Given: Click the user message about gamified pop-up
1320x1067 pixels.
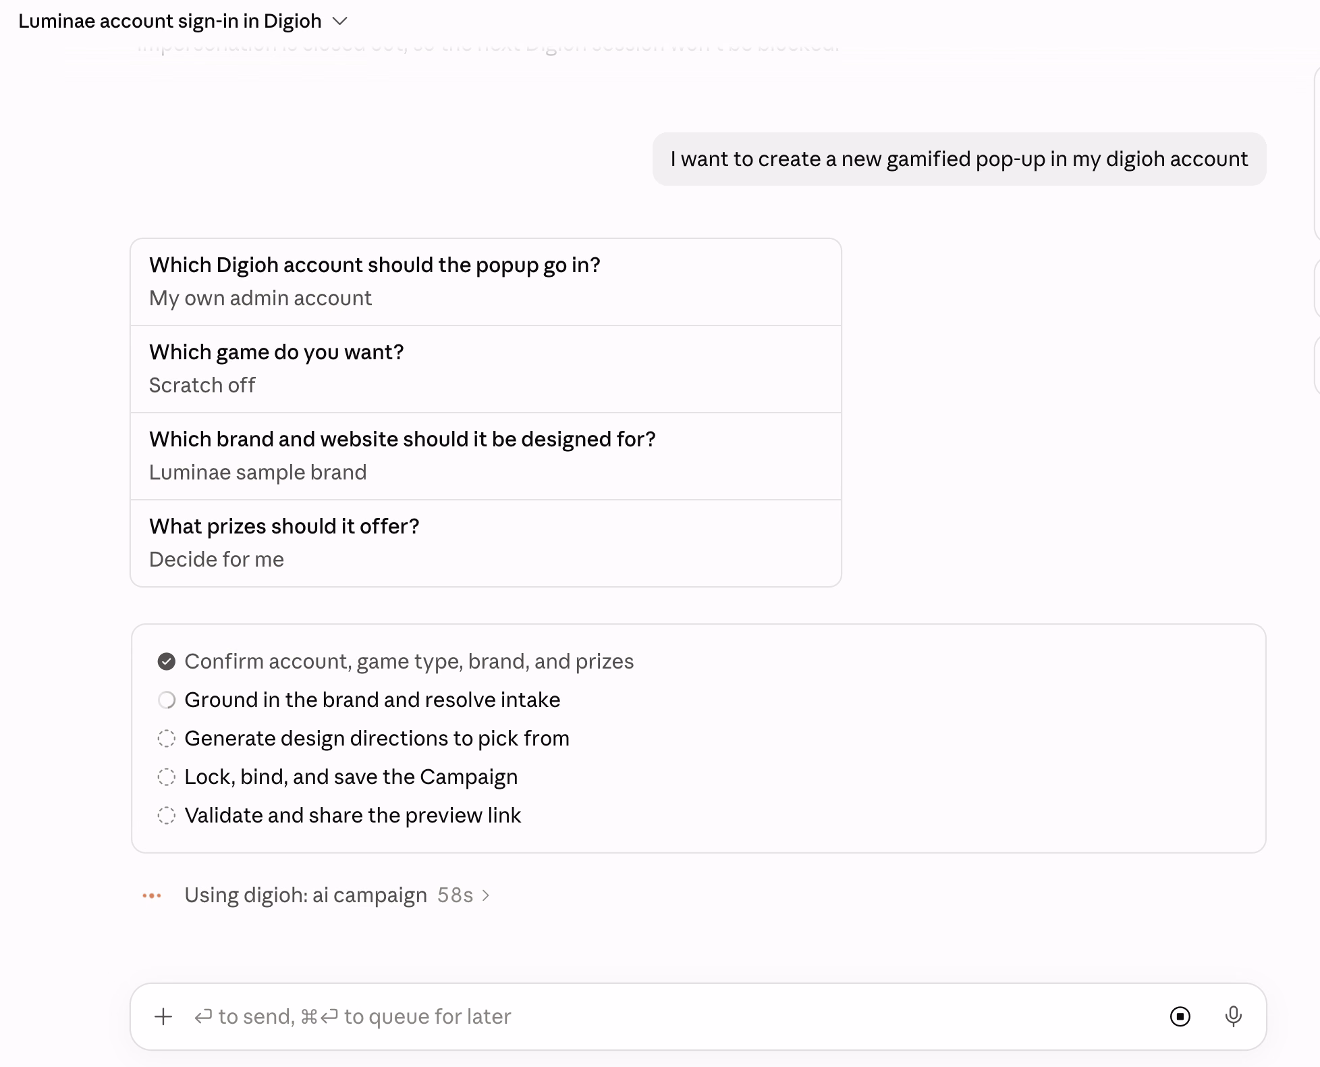Looking at the screenshot, I should (959, 159).
